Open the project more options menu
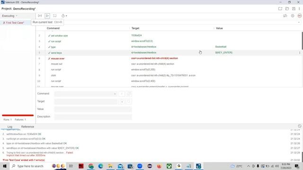Viewport: 303px width, 170px height. click(x=299, y=8)
